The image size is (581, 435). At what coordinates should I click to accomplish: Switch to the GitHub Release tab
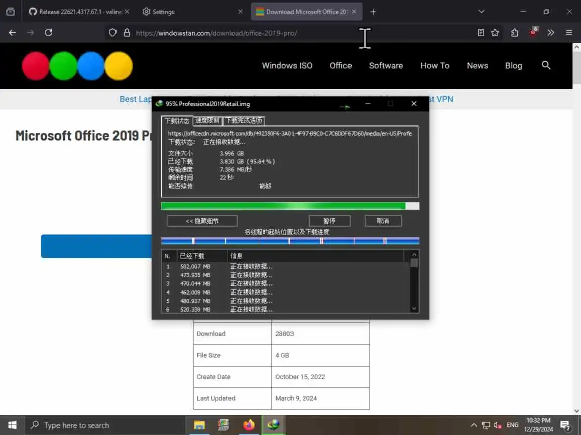(76, 12)
